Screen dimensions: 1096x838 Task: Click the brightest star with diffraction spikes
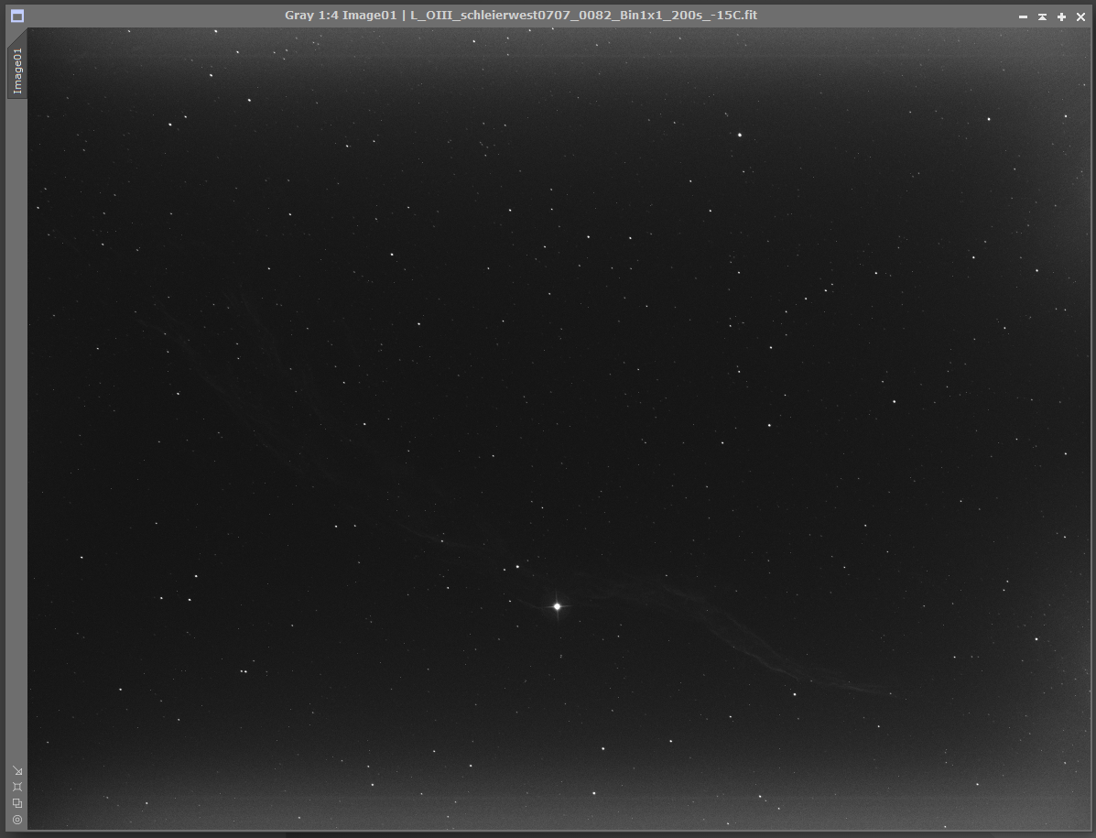point(557,606)
